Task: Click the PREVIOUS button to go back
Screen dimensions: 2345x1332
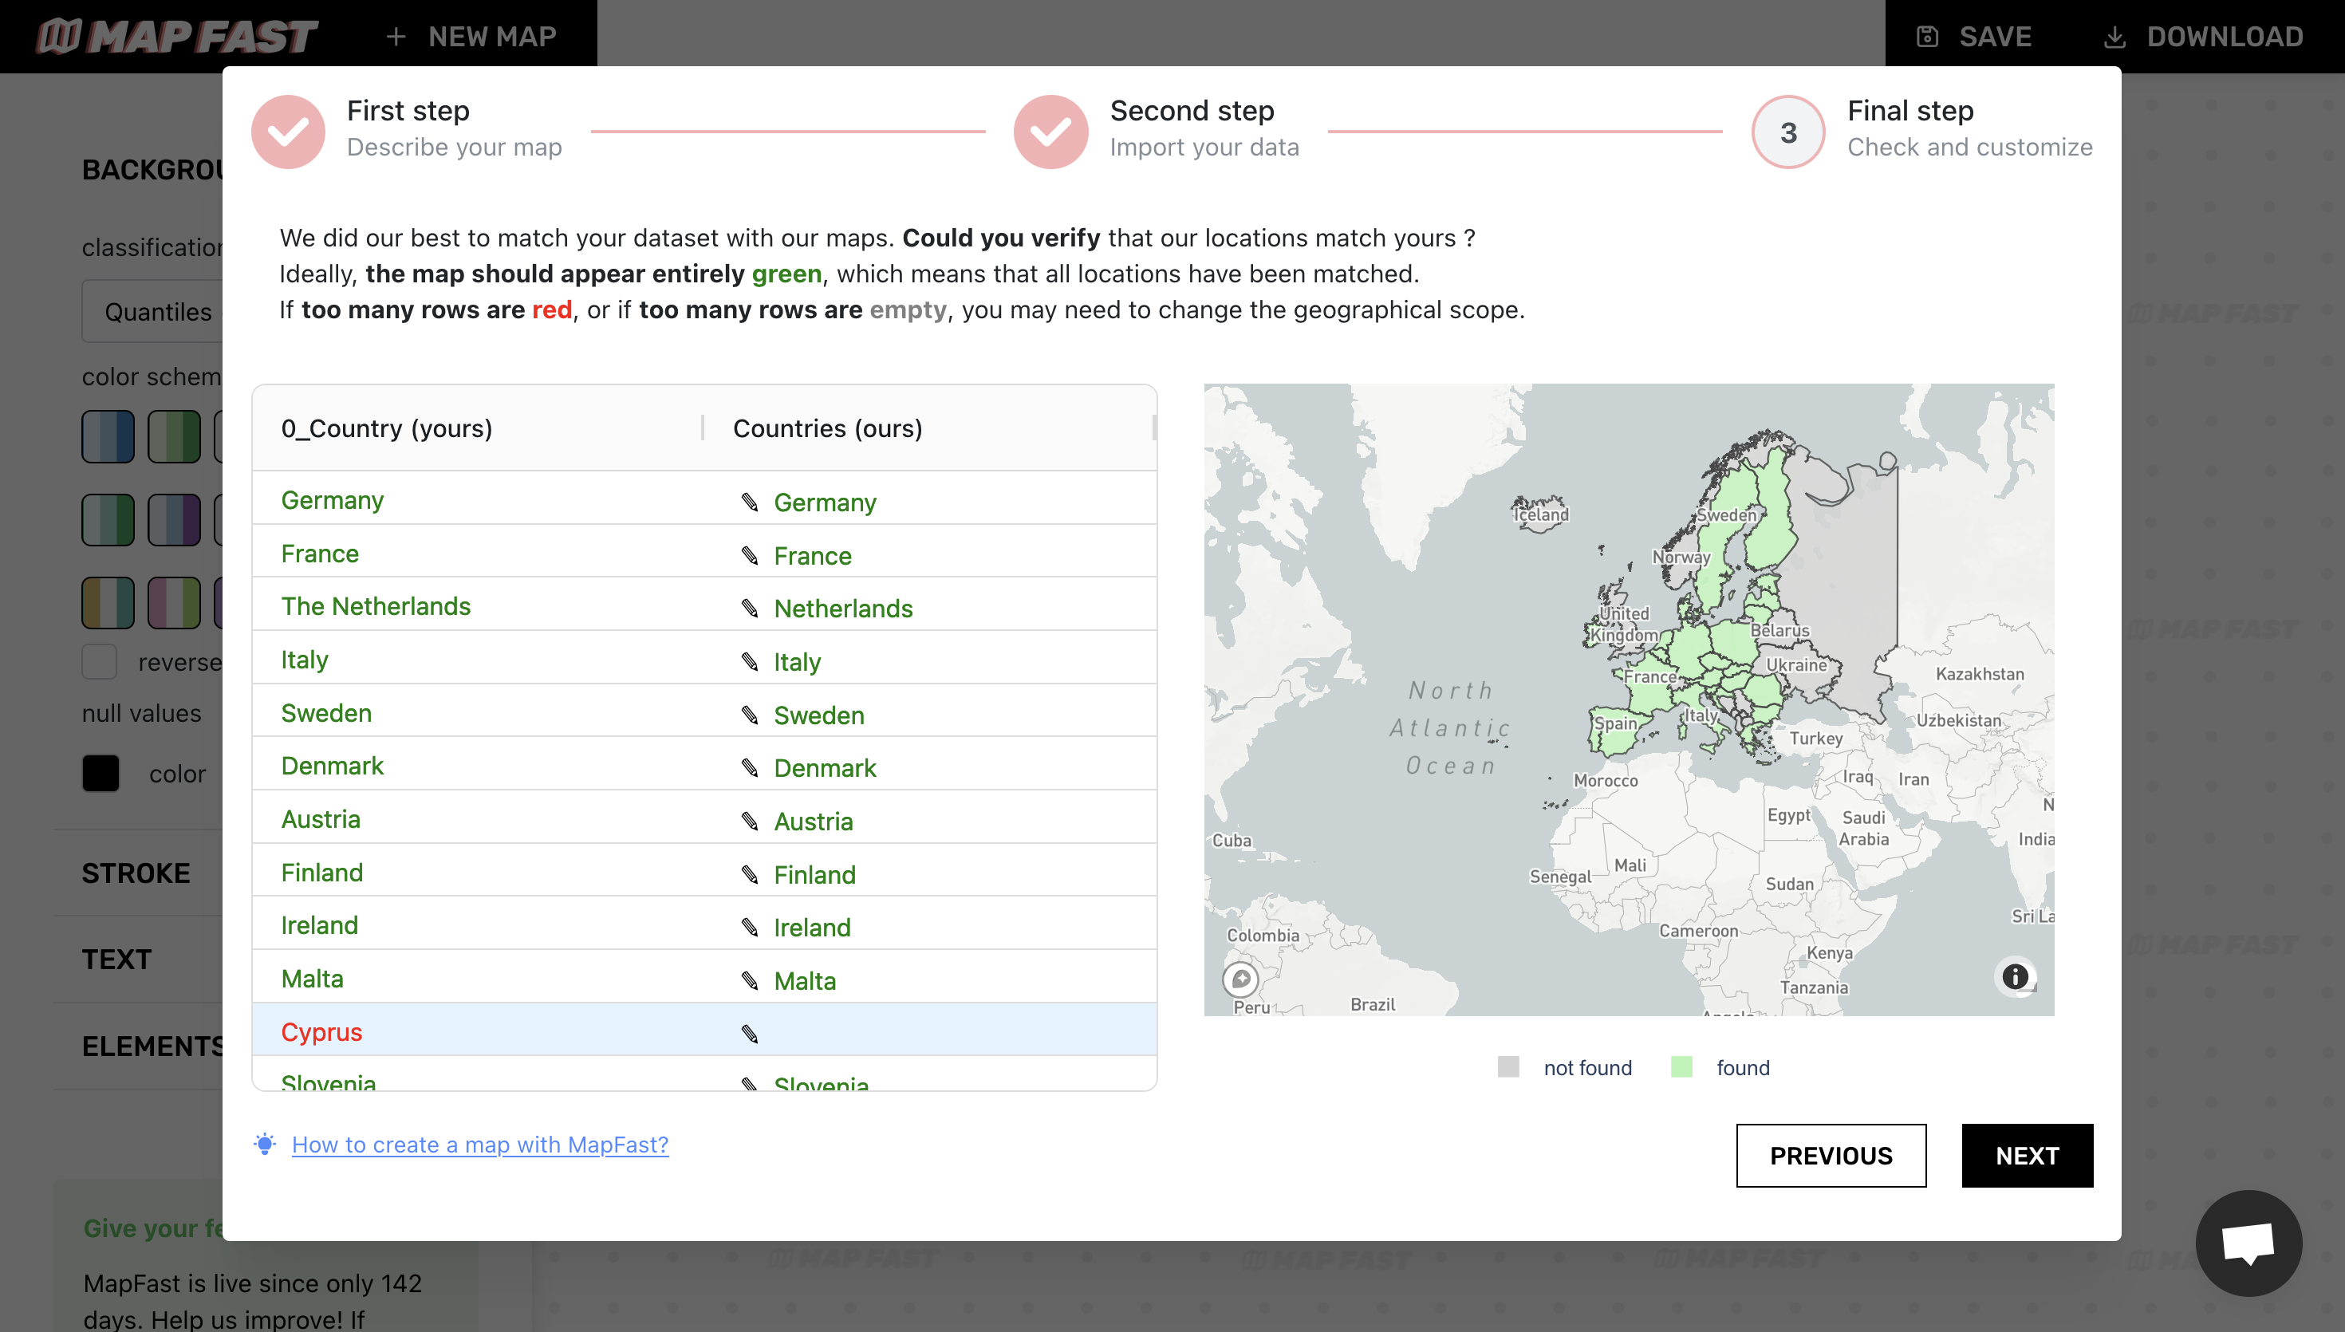Action: pyautogui.click(x=1831, y=1155)
